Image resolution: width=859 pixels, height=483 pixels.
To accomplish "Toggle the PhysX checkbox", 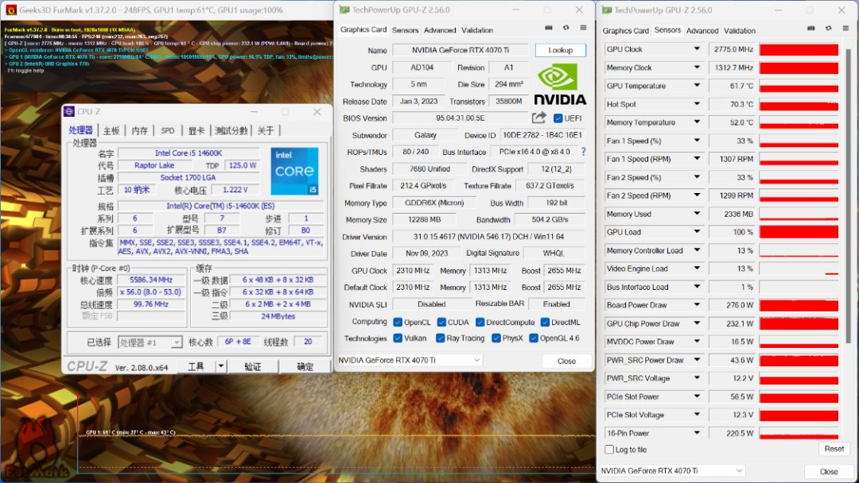I will click(x=496, y=338).
